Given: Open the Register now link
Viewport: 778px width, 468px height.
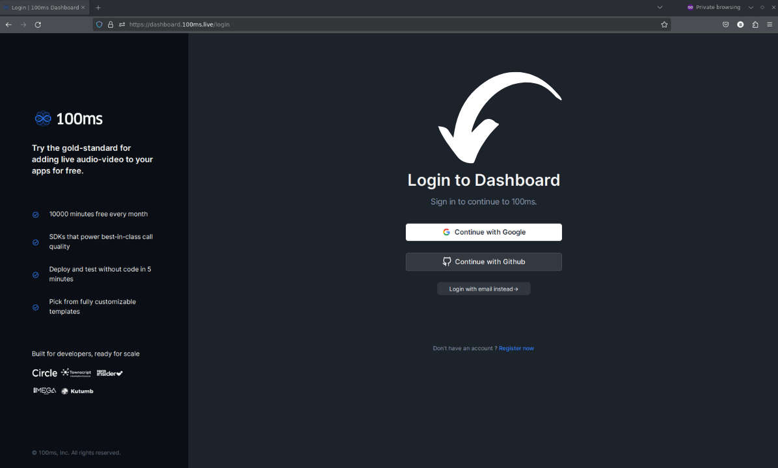Looking at the screenshot, I should (516, 348).
